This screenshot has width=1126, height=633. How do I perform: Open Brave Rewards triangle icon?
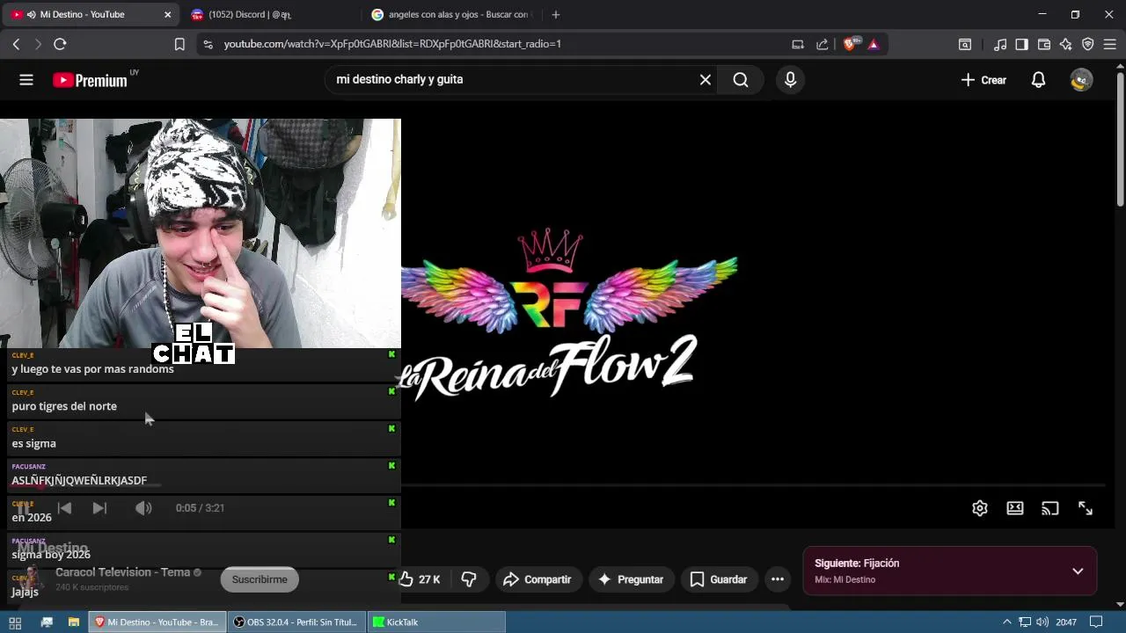(x=874, y=44)
